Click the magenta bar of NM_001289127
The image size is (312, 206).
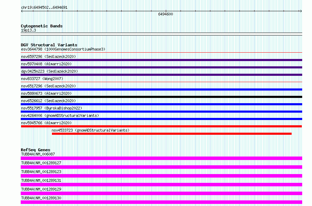click(161, 167)
